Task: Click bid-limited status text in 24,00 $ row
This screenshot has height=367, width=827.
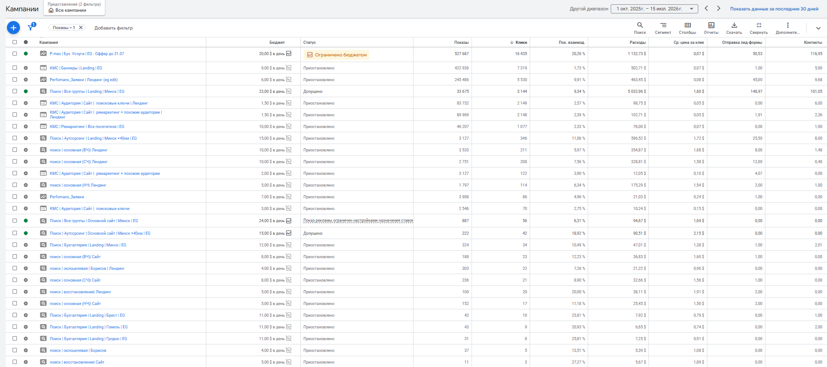Action: coord(358,221)
